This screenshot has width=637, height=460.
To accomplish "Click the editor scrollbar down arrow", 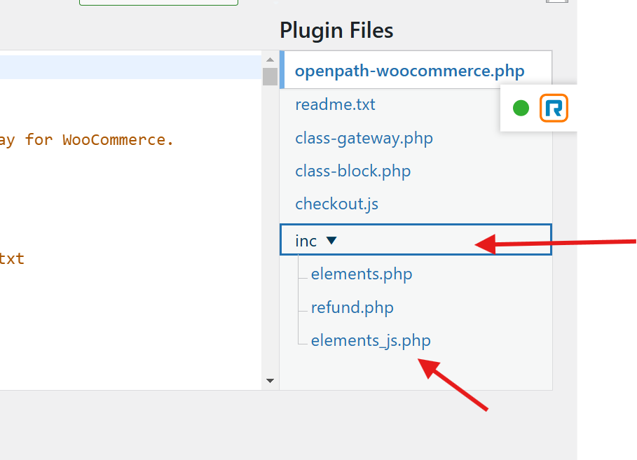I will click(270, 381).
